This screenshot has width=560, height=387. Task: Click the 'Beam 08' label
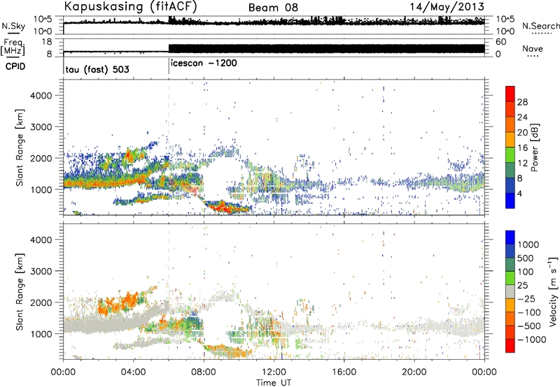pyautogui.click(x=273, y=8)
